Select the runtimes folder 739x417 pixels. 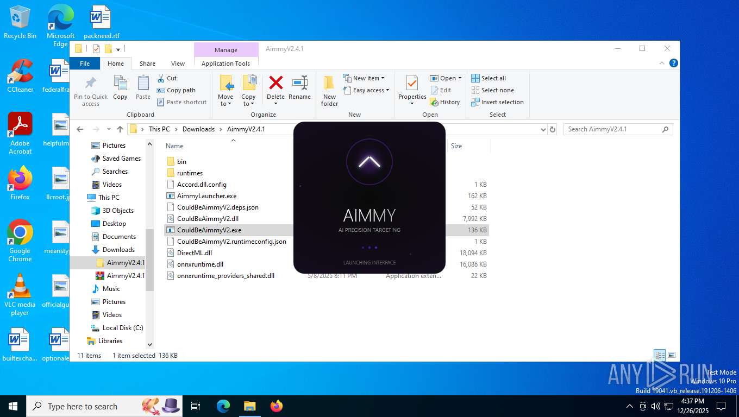coord(190,173)
